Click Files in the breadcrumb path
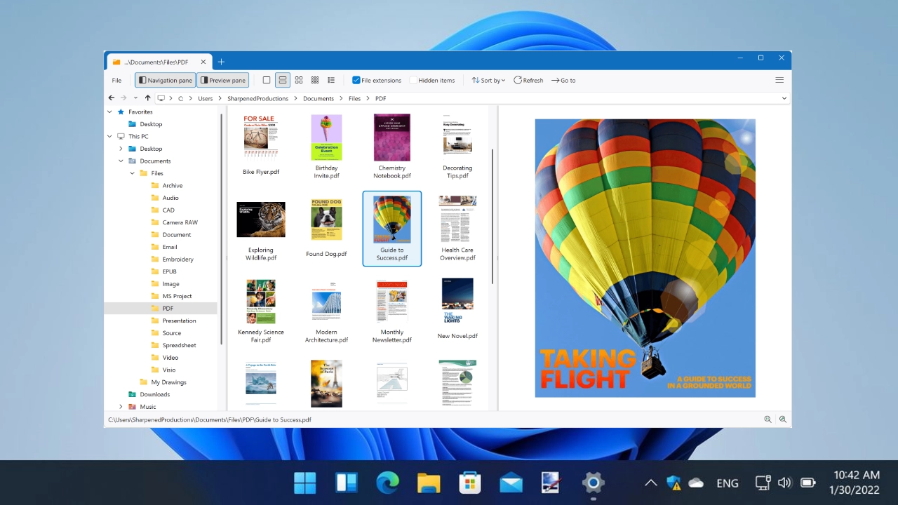 click(354, 98)
